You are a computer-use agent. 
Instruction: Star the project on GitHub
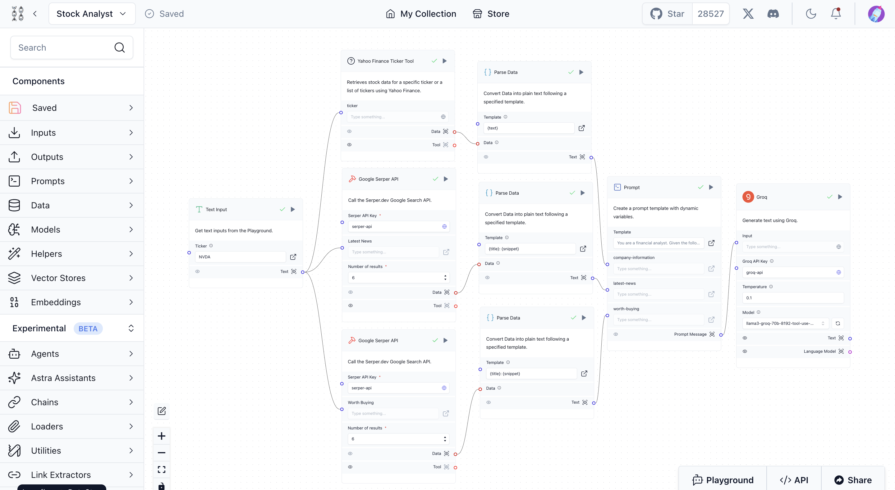pos(668,14)
